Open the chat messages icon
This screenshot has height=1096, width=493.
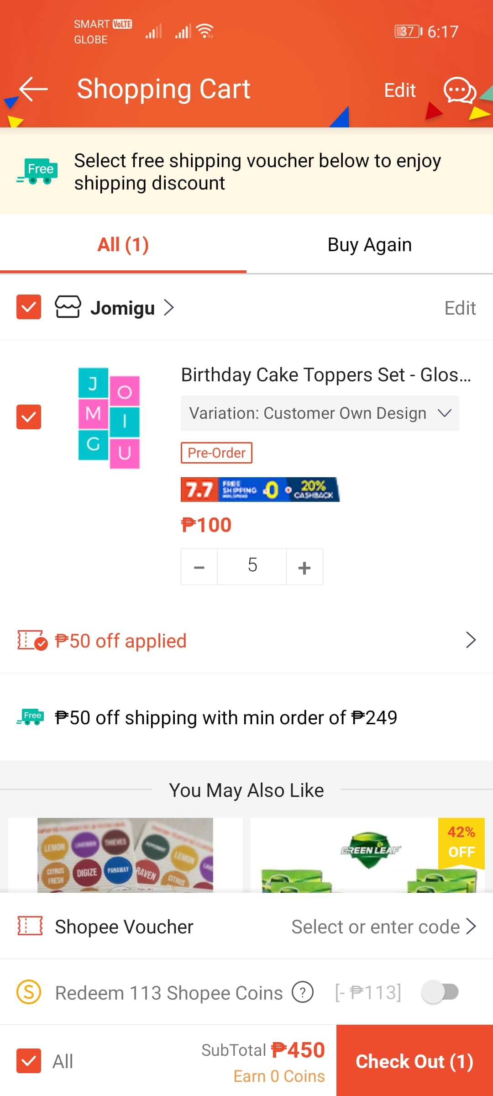tap(459, 90)
